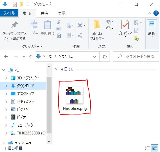This screenshot has width=160, height=152.
Task: Open the ファイル menu tab
Action: point(9,13)
